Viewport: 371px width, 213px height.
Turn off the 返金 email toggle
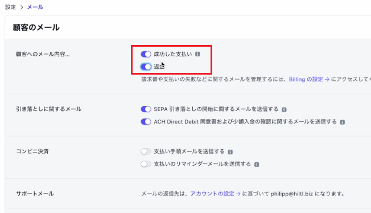(x=146, y=67)
